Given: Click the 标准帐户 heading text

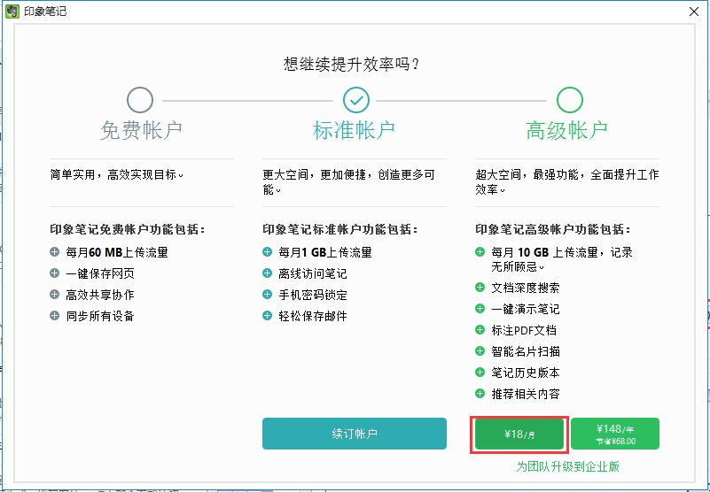Looking at the screenshot, I should point(354,130).
